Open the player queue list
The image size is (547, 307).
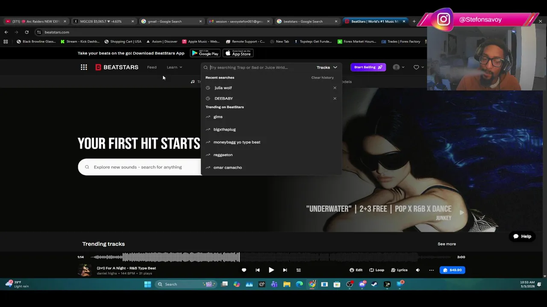(299, 270)
